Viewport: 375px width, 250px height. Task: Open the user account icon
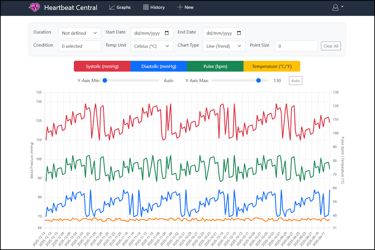coord(335,7)
